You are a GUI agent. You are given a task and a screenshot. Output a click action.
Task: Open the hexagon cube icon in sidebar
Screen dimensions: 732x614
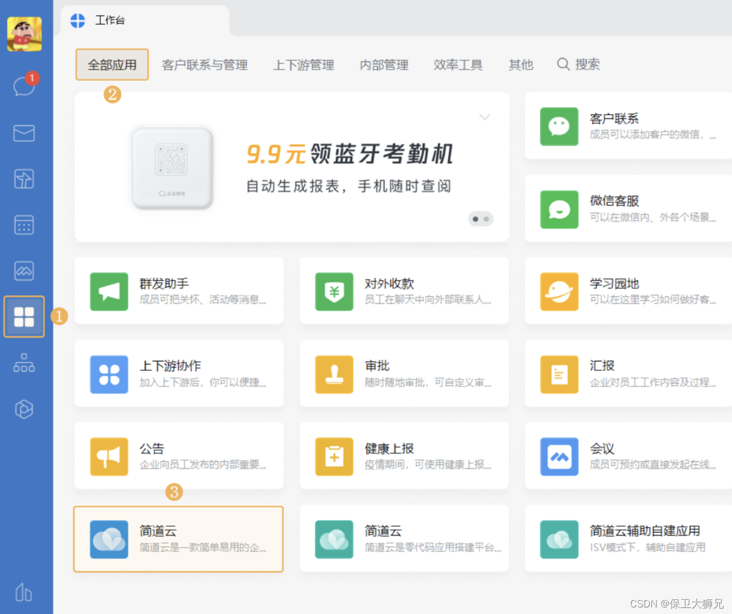pyautogui.click(x=24, y=408)
